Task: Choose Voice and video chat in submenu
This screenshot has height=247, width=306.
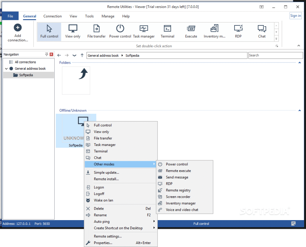Action: coord(185,210)
